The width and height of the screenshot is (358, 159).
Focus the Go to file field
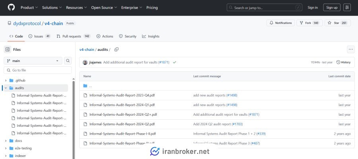tap(38, 70)
